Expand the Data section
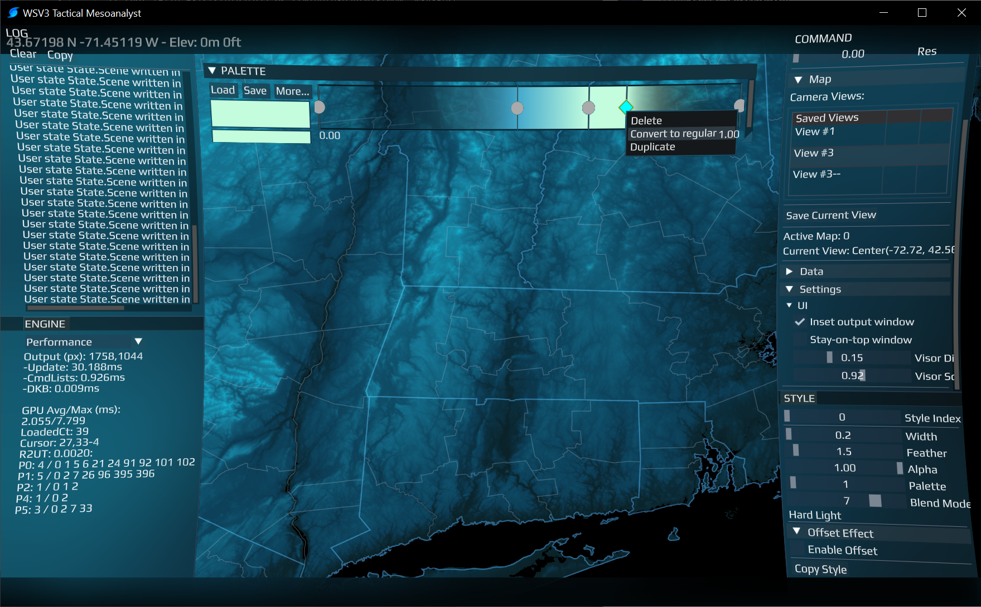Image resolution: width=981 pixels, height=607 pixels. (789, 271)
